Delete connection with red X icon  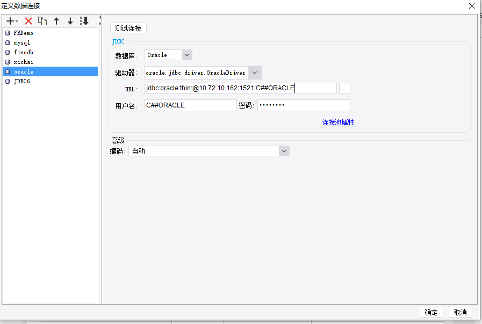click(28, 21)
